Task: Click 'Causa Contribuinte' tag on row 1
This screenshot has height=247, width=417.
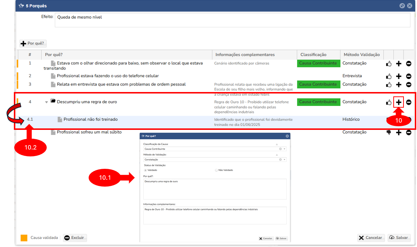Action: point(318,63)
